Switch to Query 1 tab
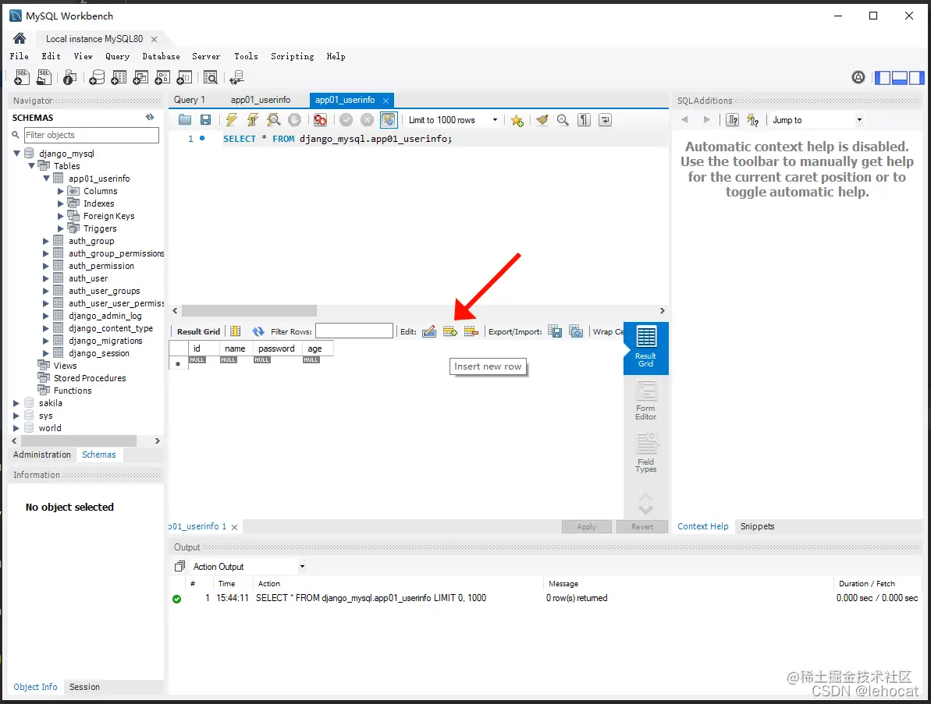 click(190, 100)
